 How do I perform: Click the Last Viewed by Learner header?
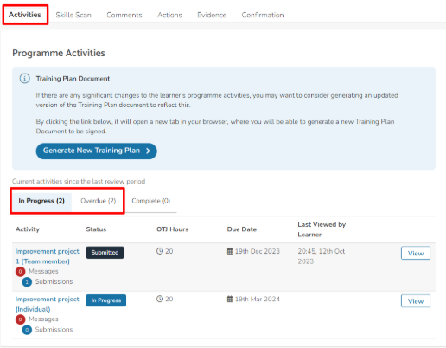pos(322,229)
